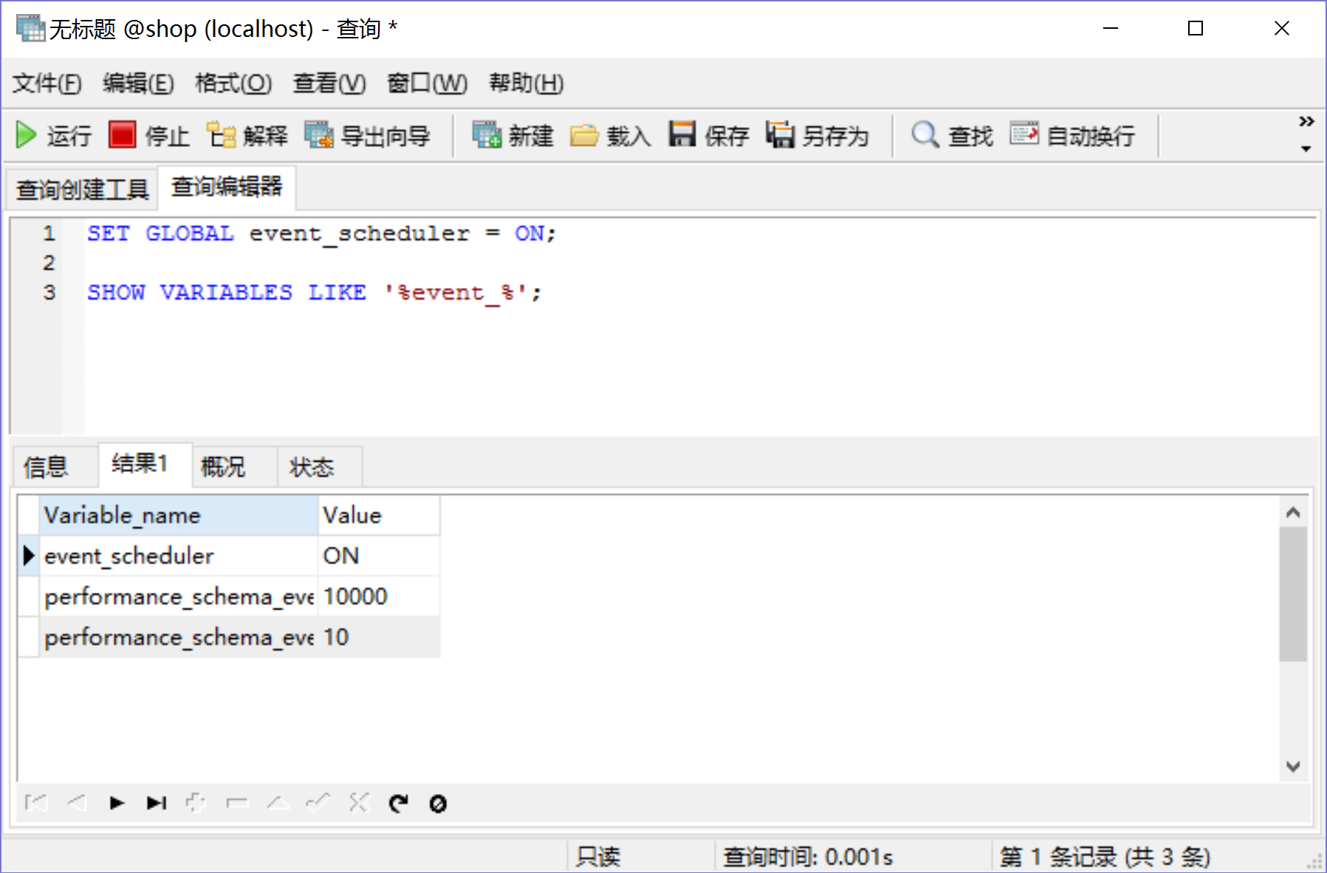Click the edit record triangle icon
1327x873 pixels.
pos(278,803)
